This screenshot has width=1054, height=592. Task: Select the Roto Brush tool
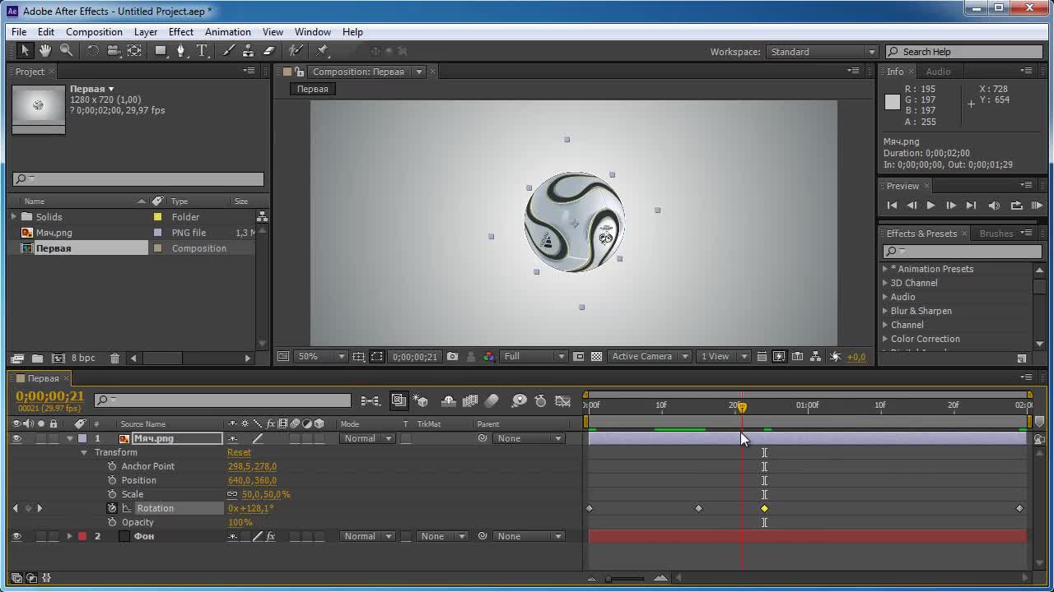(x=296, y=51)
